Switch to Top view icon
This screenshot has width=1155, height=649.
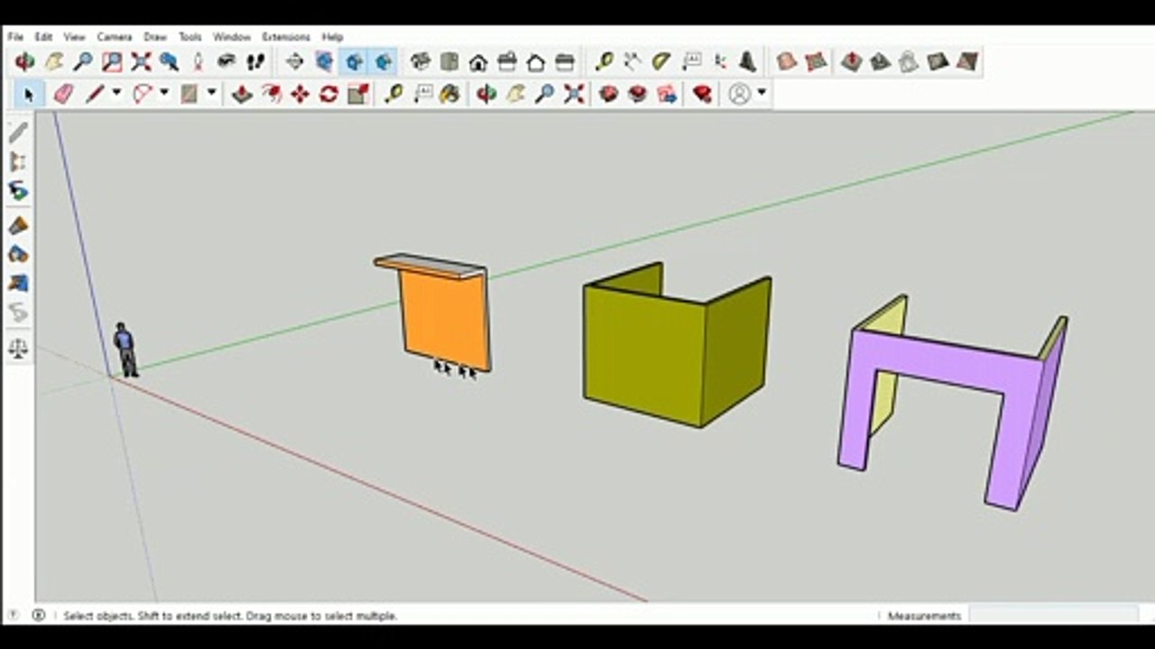[449, 61]
